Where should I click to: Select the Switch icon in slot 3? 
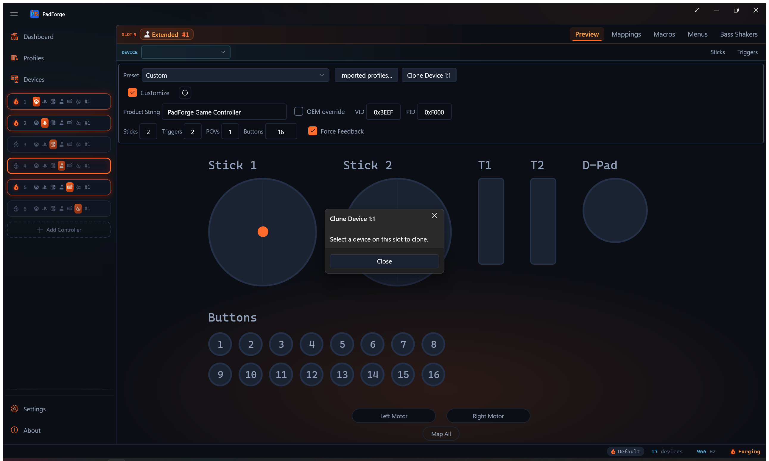click(x=53, y=144)
